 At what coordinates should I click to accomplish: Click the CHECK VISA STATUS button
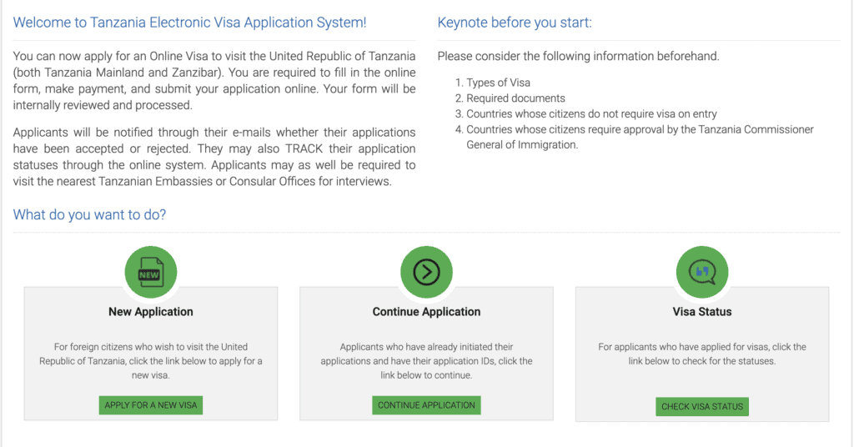click(702, 407)
